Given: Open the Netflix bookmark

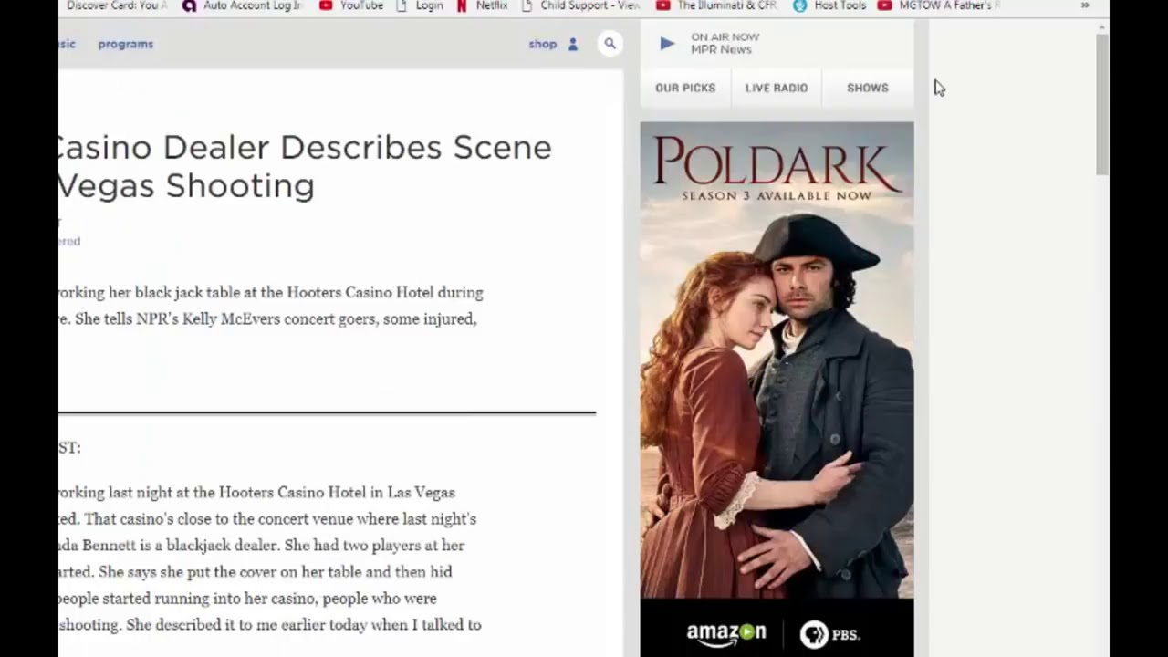Looking at the screenshot, I should coord(482,5).
